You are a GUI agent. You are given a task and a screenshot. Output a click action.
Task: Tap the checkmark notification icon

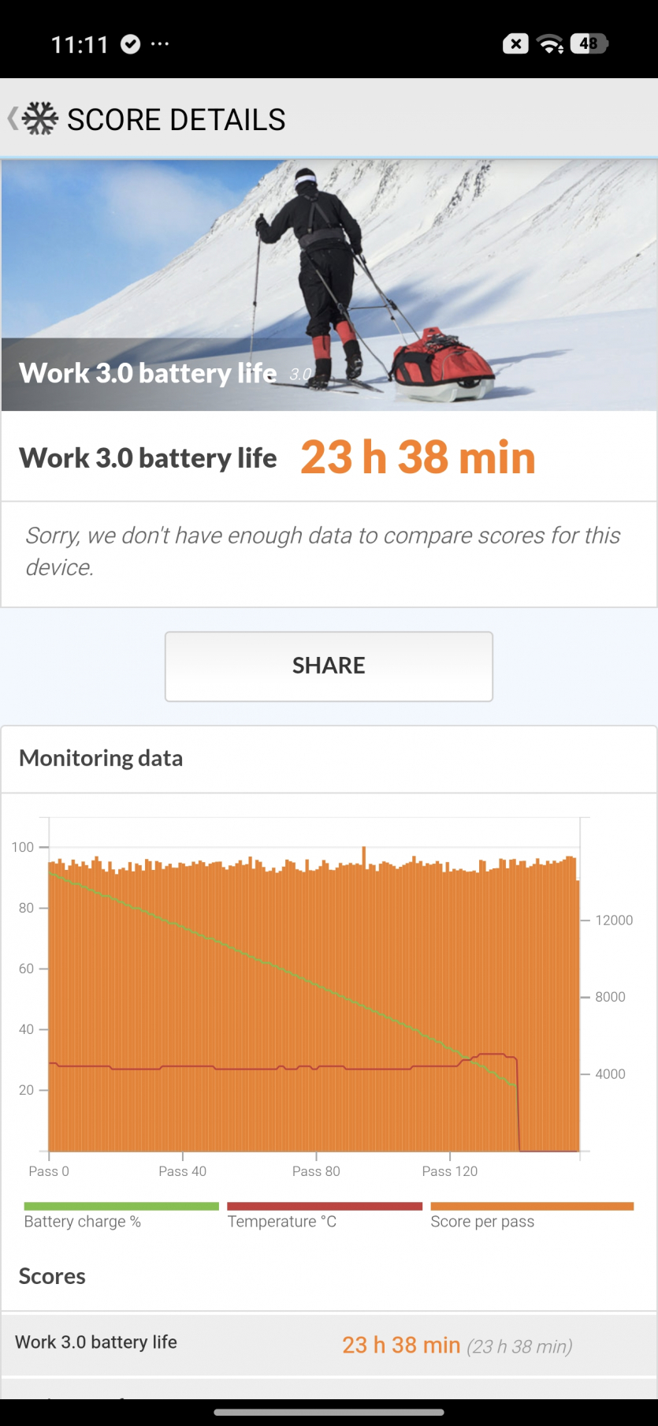pos(130,44)
